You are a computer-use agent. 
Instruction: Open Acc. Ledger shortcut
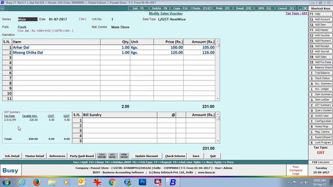pyautogui.click(x=321, y=89)
